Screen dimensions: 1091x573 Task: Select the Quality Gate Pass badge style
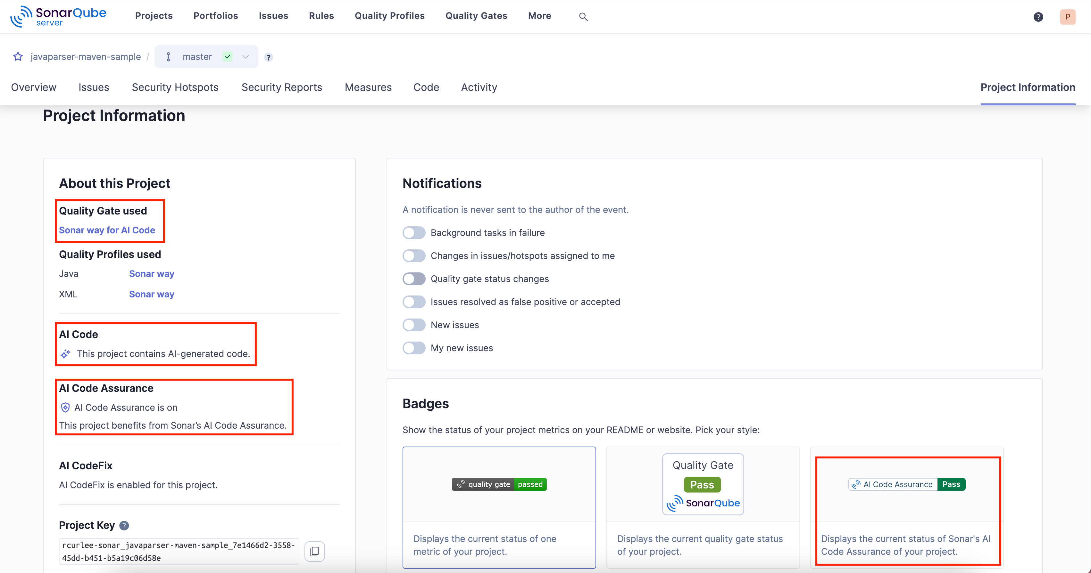703,485
